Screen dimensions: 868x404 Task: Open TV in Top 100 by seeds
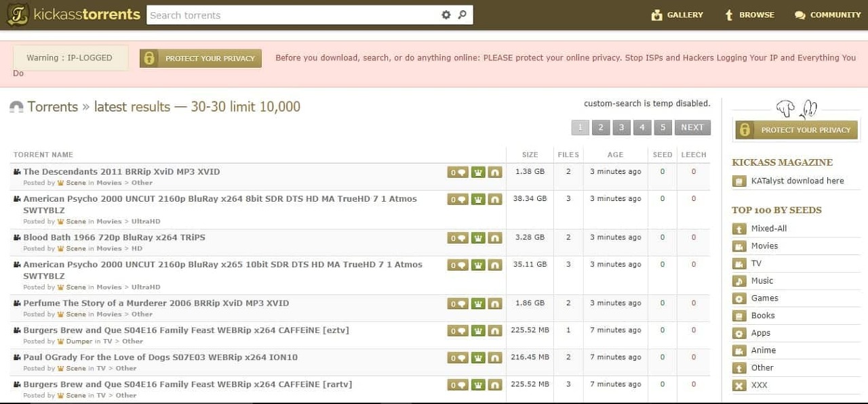pyautogui.click(x=756, y=263)
